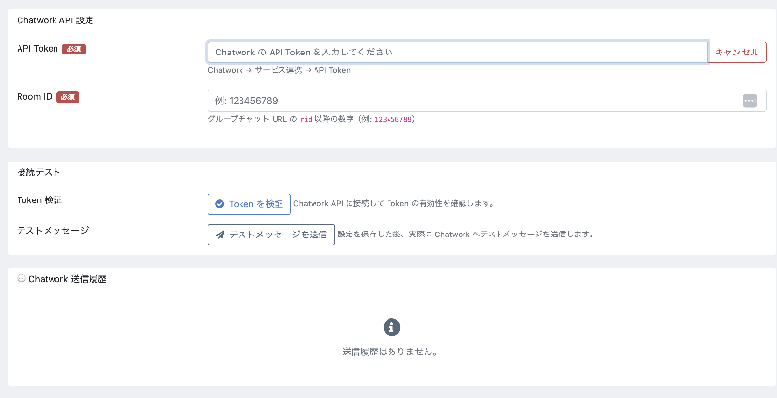
Task: Click the Chatwork 送信履歴 heading
Action: click(67, 279)
